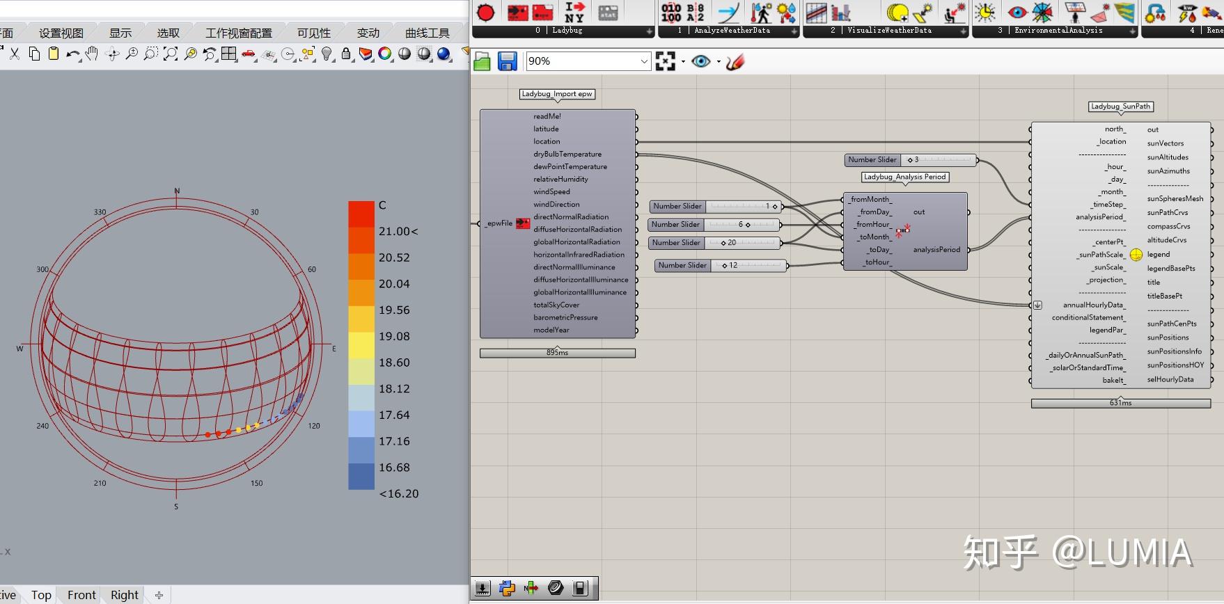This screenshot has width=1224, height=604.
Task: Click the red car icon in Rhino toolbar
Action: click(249, 54)
